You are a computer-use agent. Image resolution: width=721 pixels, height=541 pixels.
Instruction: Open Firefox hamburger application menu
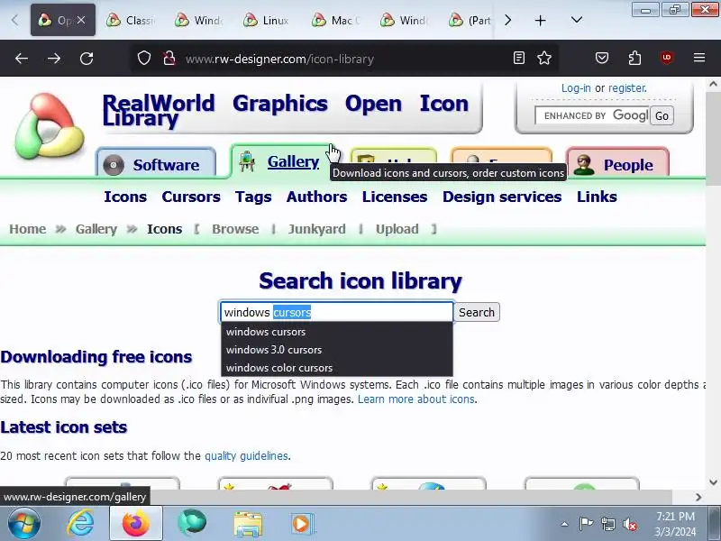point(699,58)
